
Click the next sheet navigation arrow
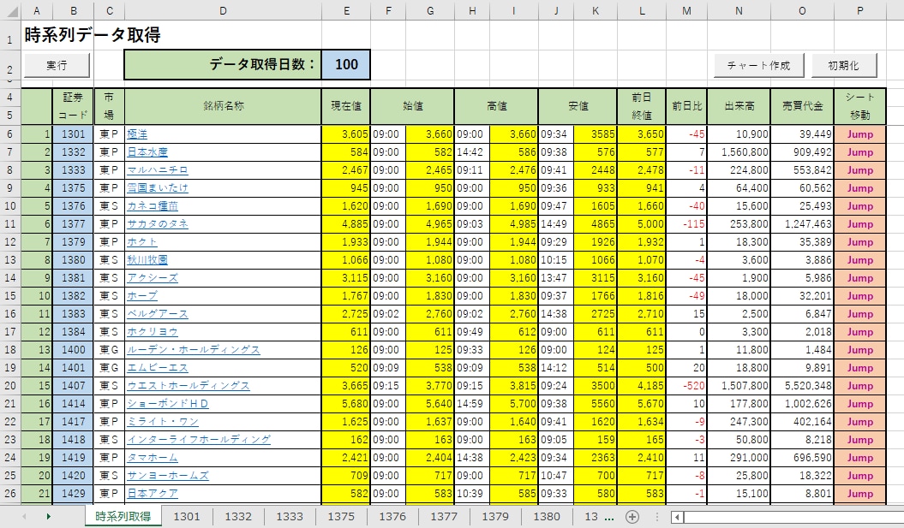click(x=49, y=517)
